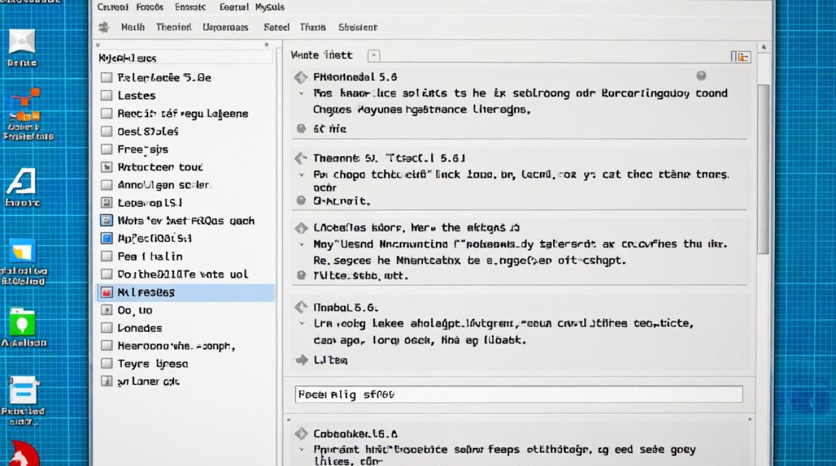Click the toolbar icon left of Merlh

tap(104, 27)
